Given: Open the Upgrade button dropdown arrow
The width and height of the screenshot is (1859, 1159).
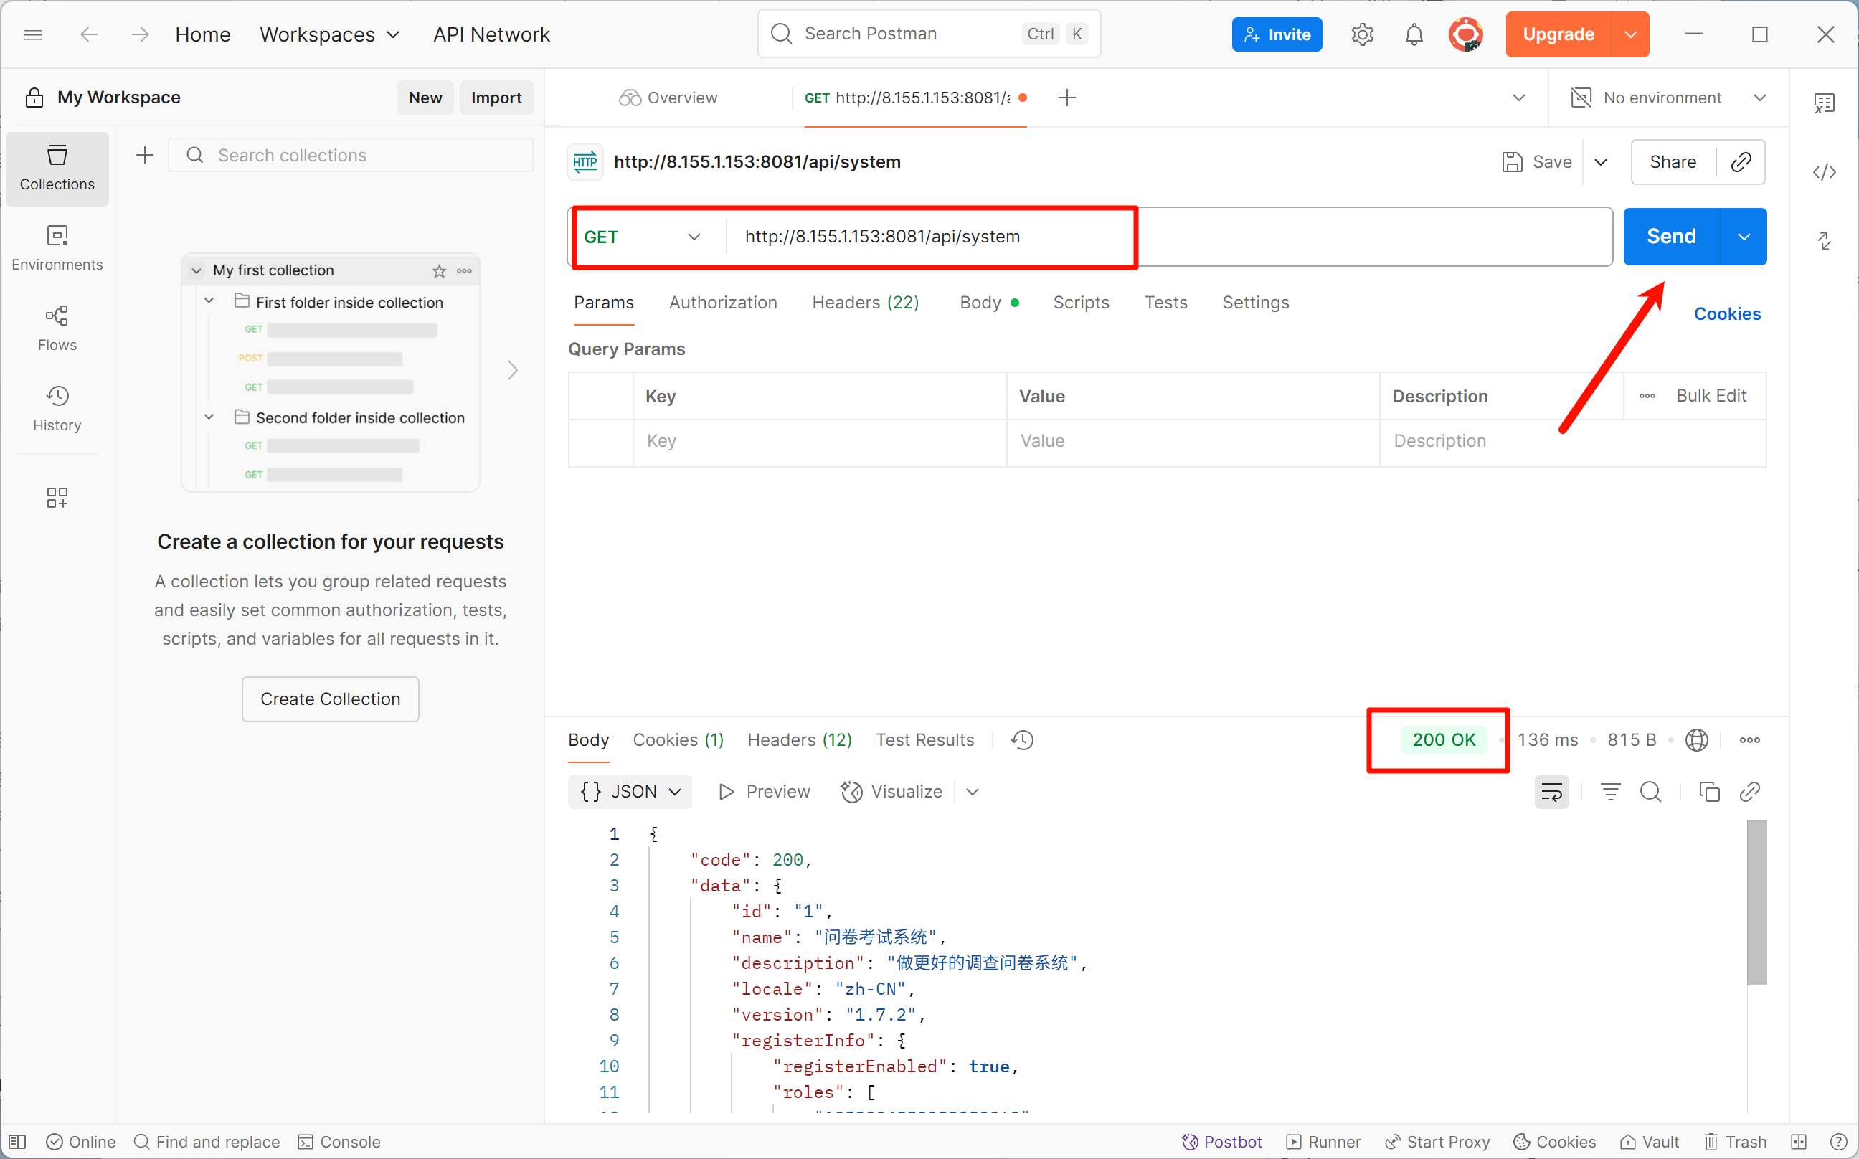Looking at the screenshot, I should point(1630,34).
